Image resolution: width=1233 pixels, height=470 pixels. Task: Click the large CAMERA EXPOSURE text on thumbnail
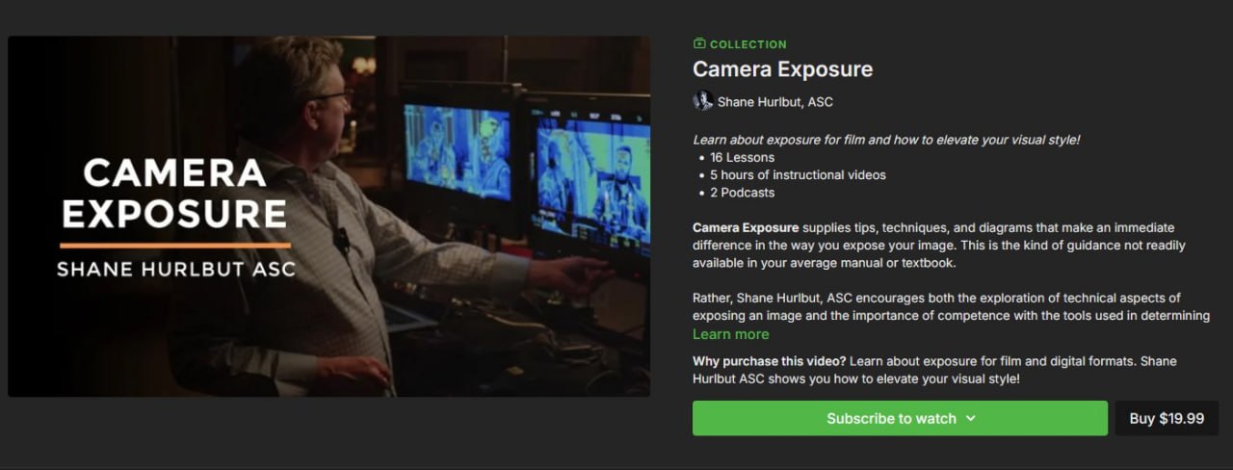[175, 193]
